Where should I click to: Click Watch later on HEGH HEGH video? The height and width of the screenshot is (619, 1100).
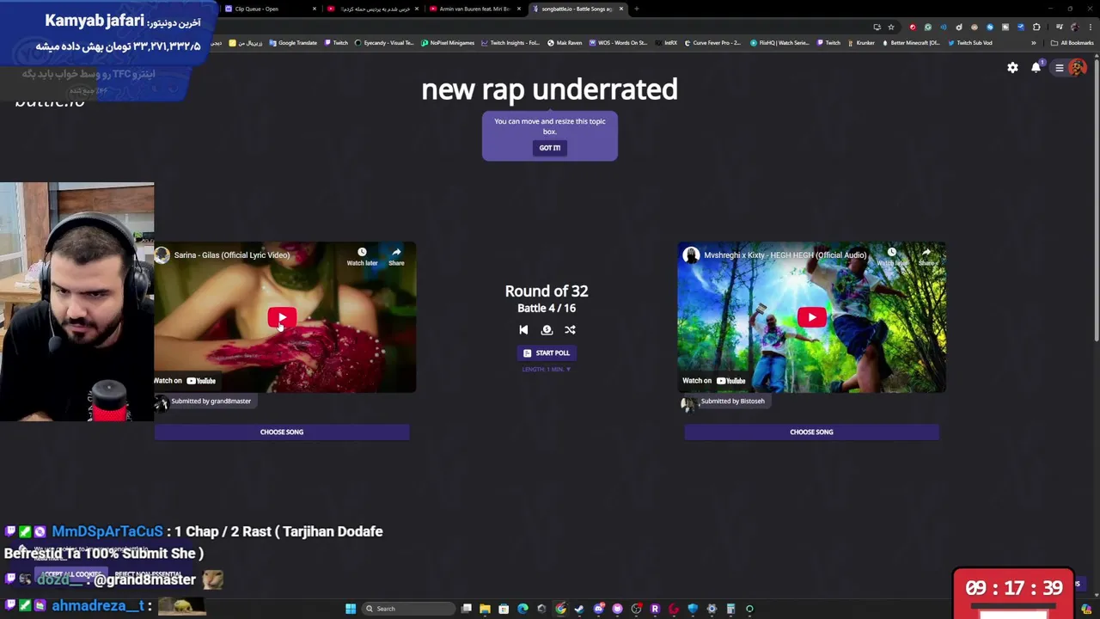point(892,257)
